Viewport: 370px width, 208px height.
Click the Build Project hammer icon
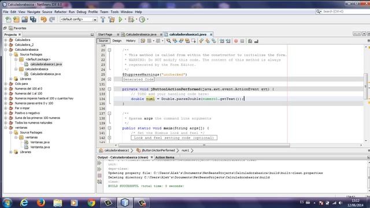click(x=103, y=20)
